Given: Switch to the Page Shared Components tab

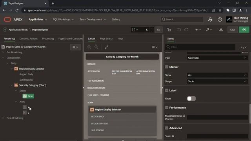Looking at the screenshot, I should (71, 38).
